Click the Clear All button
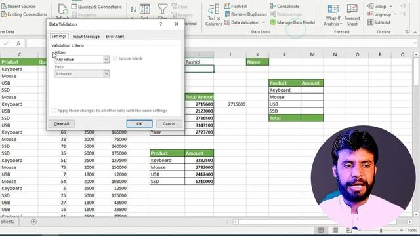 [x=62, y=124]
